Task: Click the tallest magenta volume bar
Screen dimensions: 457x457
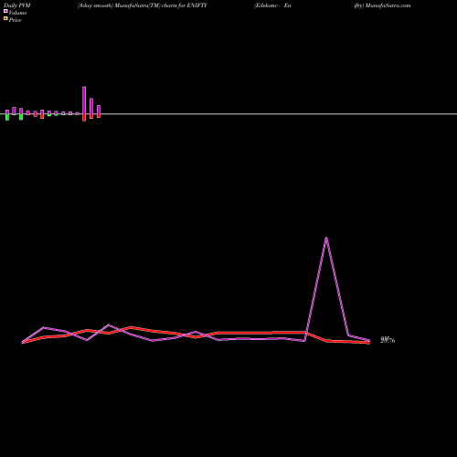Action: pyautogui.click(x=84, y=101)
